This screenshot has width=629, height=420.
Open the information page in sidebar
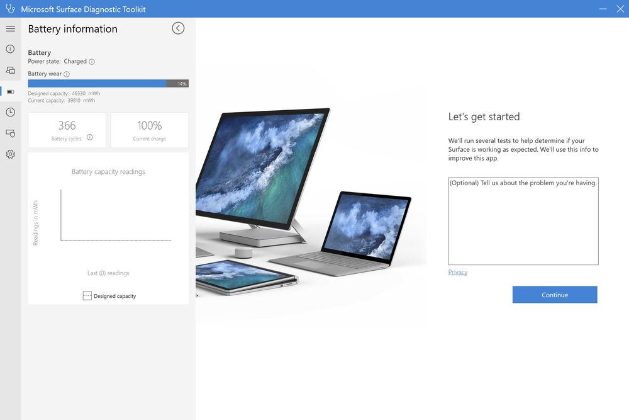click(x=11, y=49)
